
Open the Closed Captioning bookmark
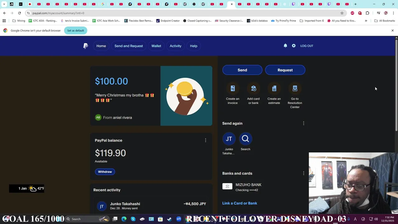click(197, 21)
